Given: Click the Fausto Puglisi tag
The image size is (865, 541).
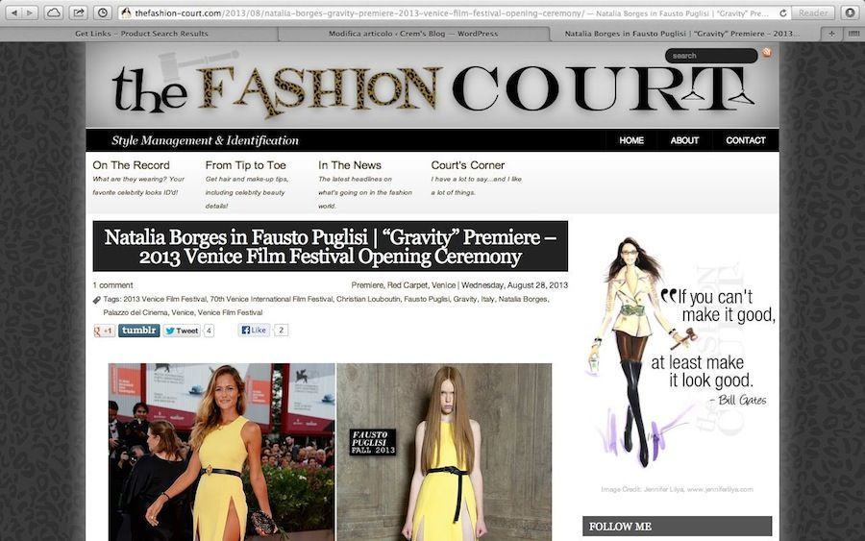Looking at the screenshot, I should (427, 299).
